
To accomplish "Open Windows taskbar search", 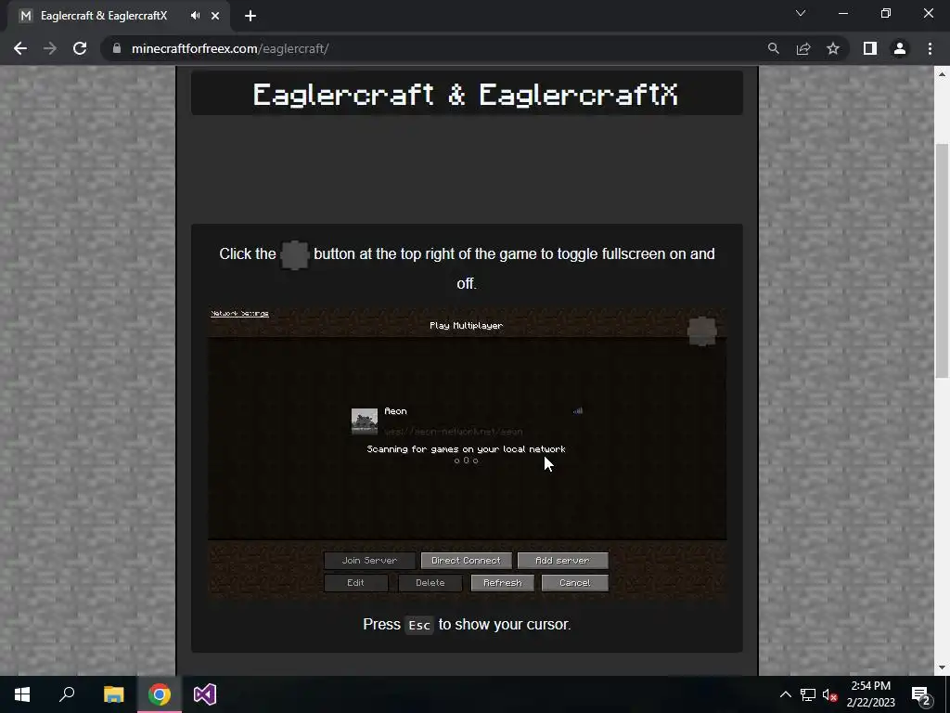I will [67, 694].
